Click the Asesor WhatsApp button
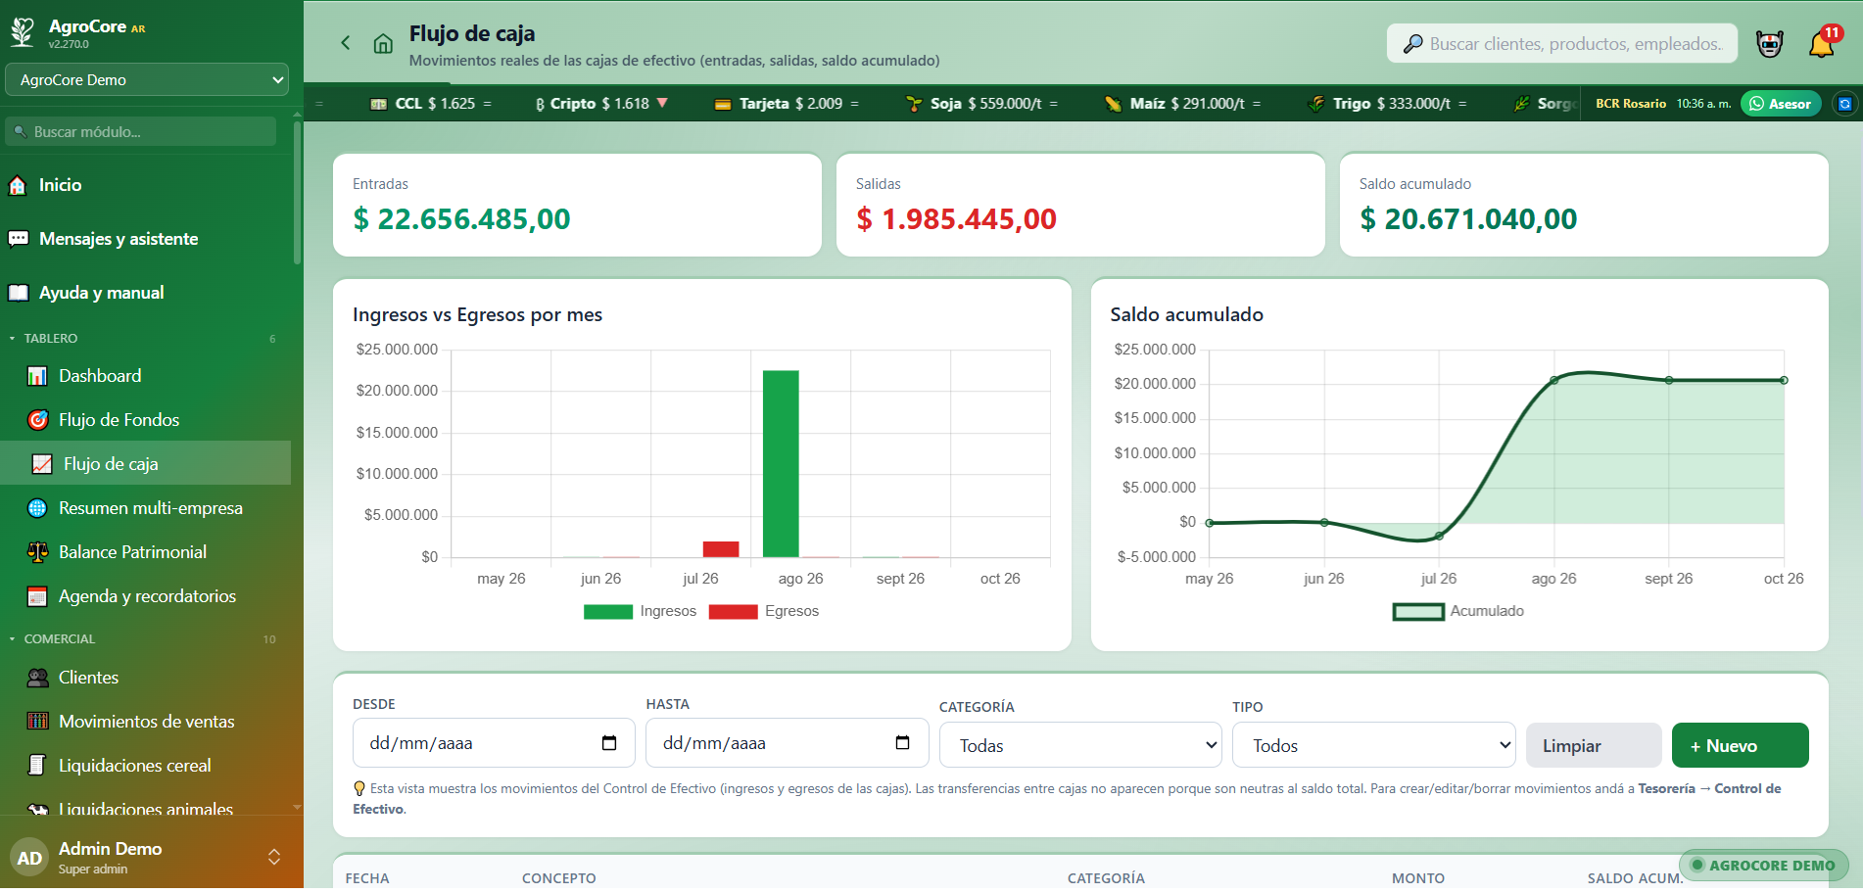Image resolution: width=1863 pixels, height=893 pixels. (1780, 104)
